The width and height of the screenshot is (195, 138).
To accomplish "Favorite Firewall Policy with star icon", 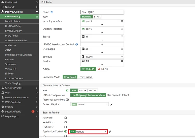I will pos(37,16).
